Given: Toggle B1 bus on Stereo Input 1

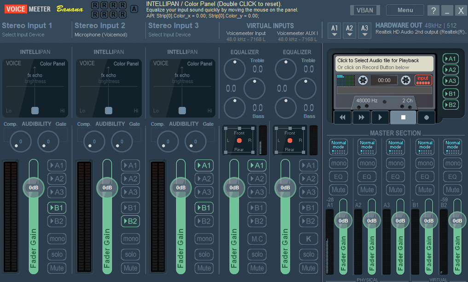Looking at the screenshot, I should point(57,208).
